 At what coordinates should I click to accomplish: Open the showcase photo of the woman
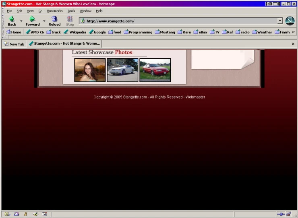pos(90,70)
